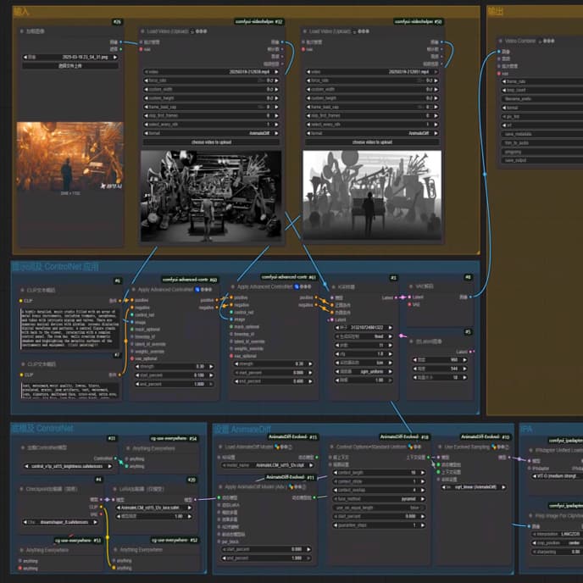
Task: Toggle save_output in Video Combine node
Action: 538,160
